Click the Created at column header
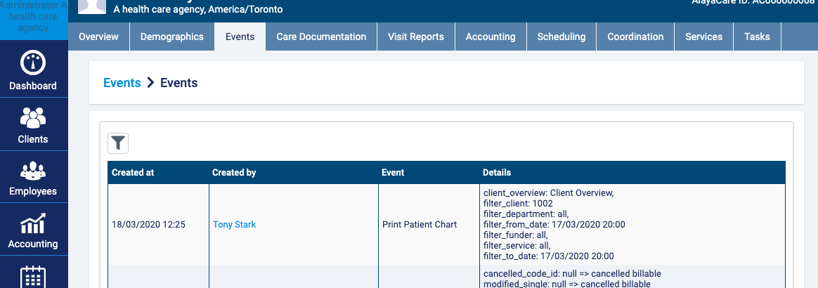 coord(133,173)
